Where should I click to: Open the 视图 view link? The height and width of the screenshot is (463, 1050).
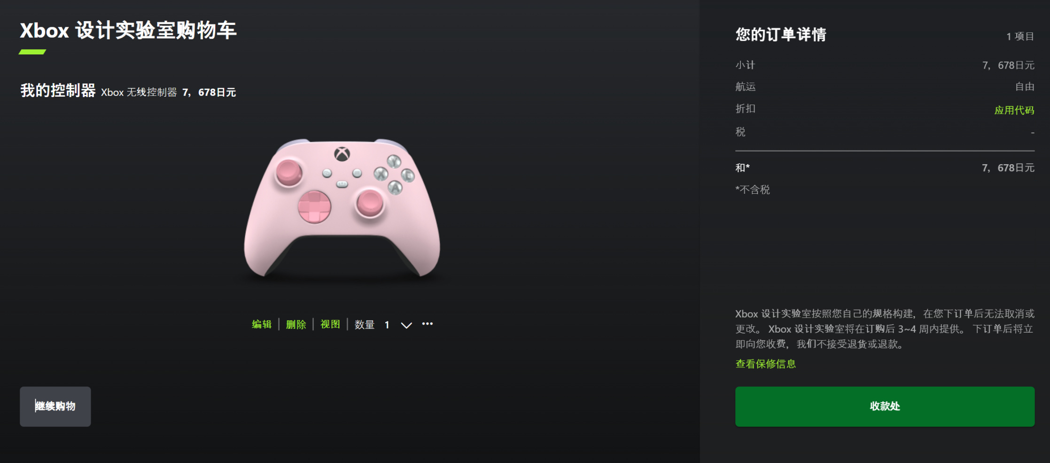click(330, 324)
